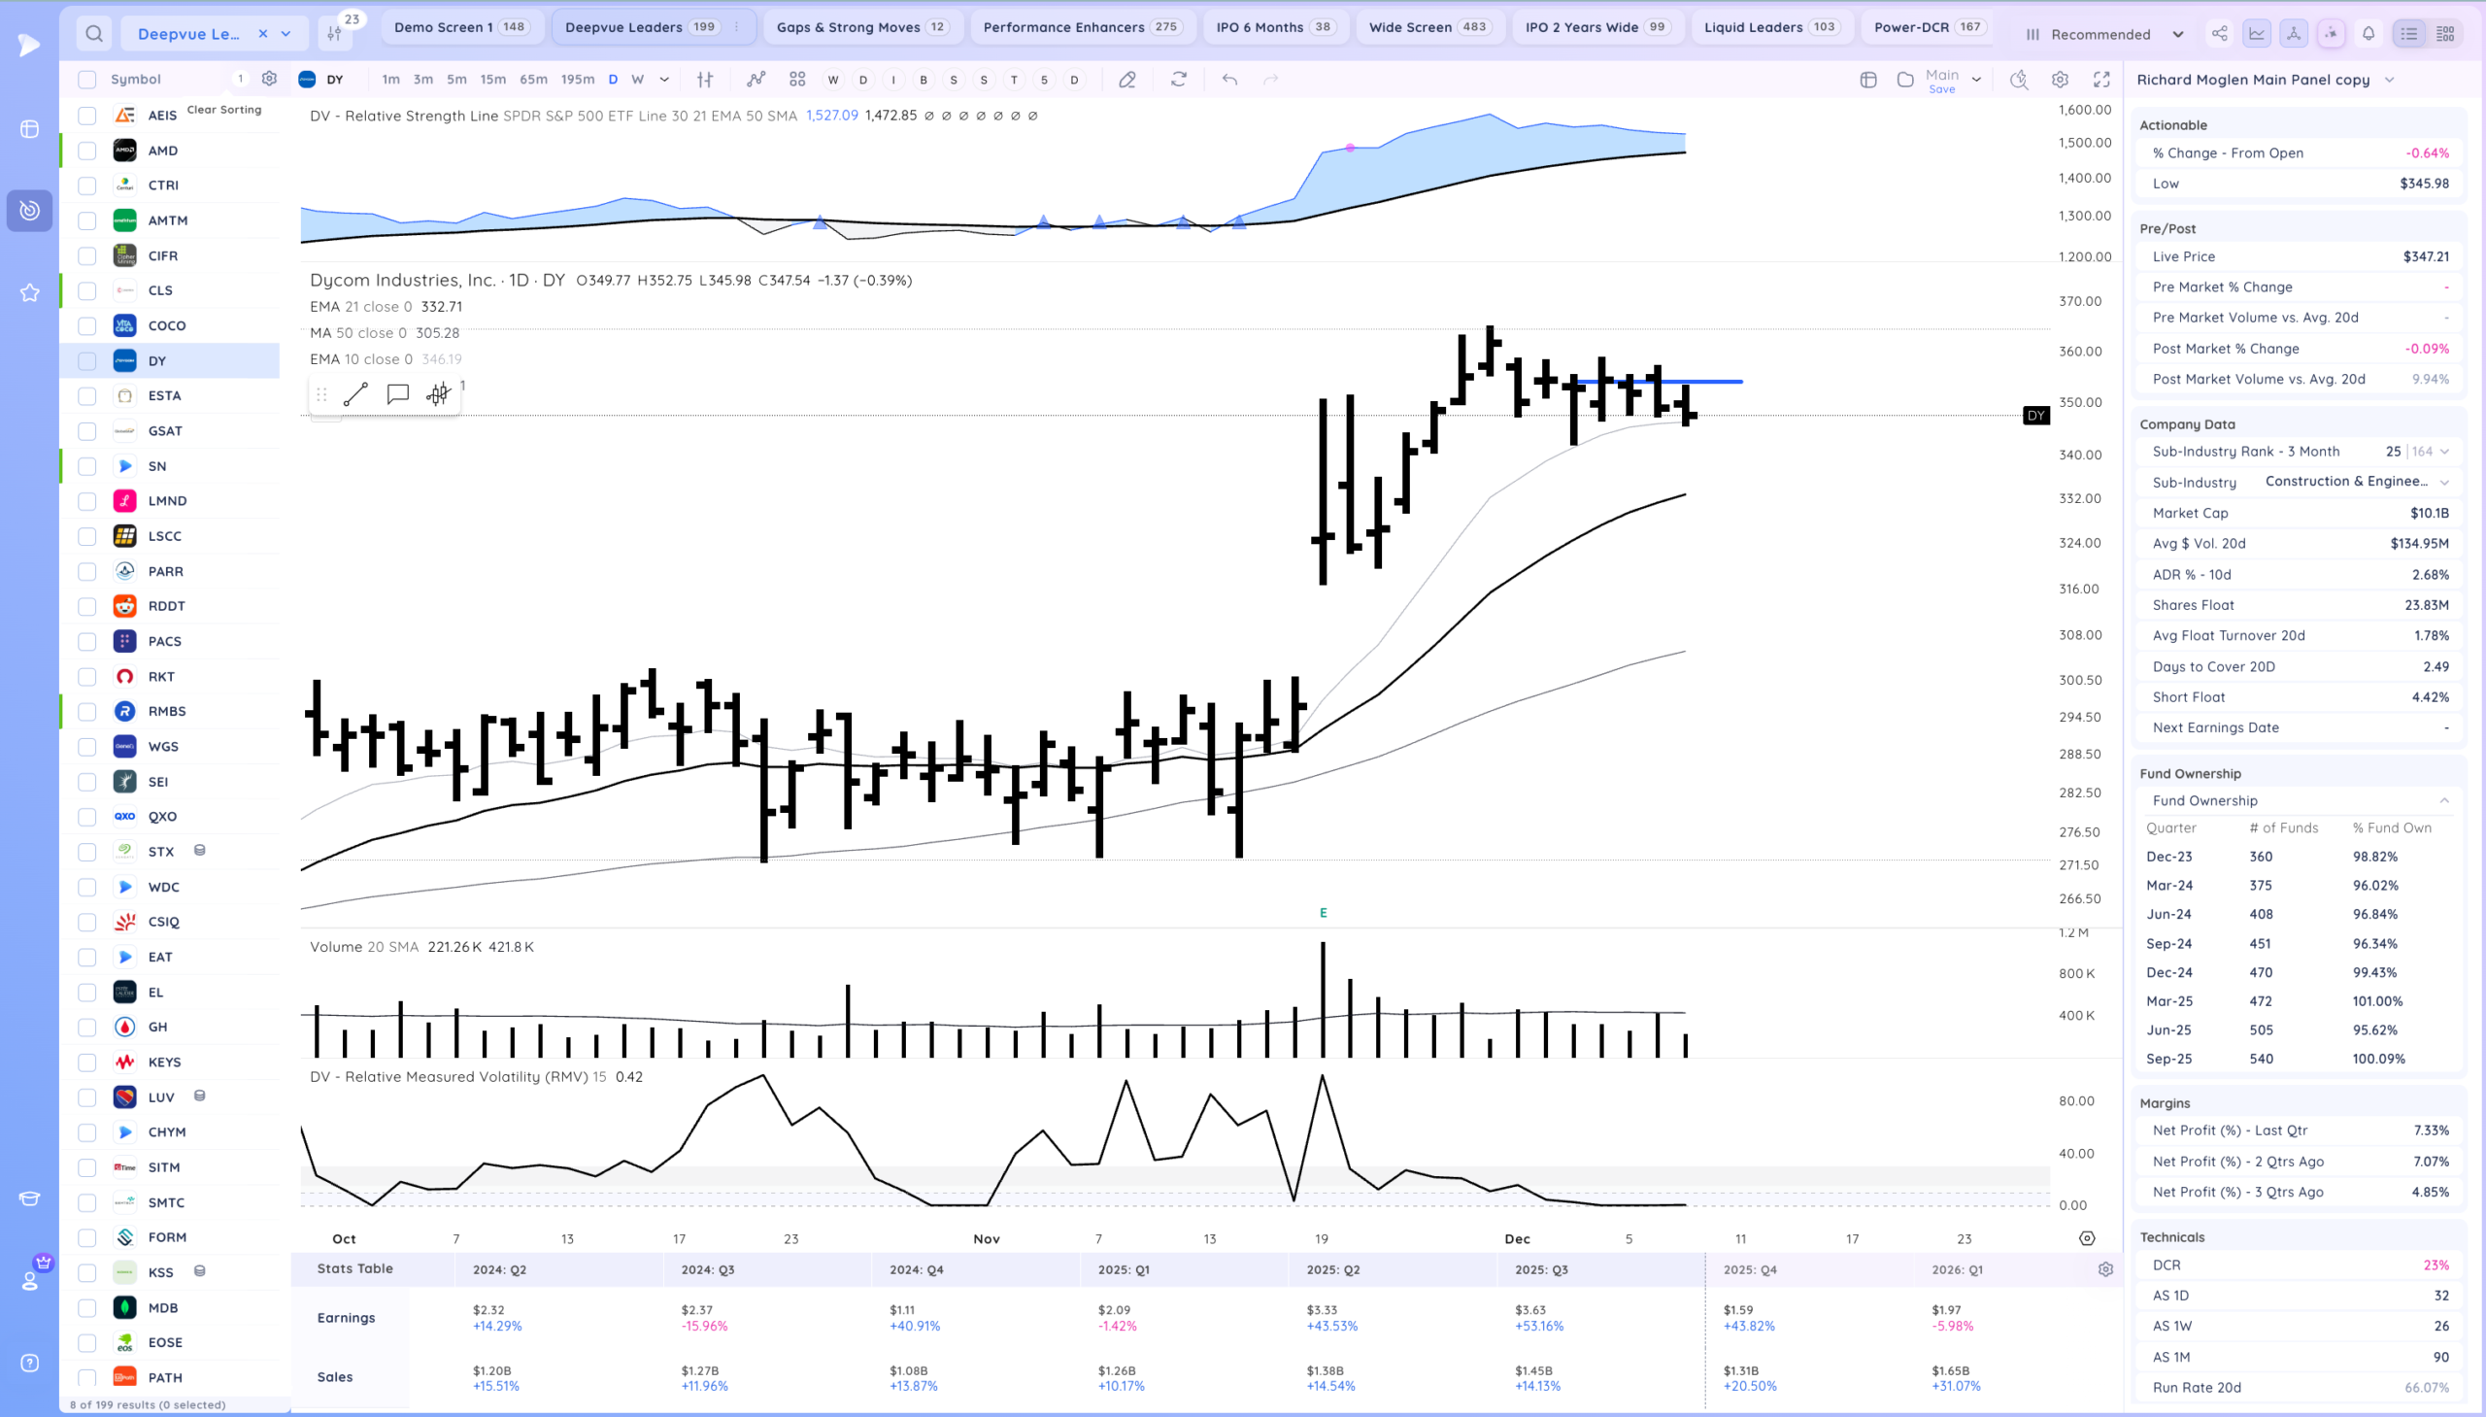Open the alerts bell icon

tap(2368, 34)
